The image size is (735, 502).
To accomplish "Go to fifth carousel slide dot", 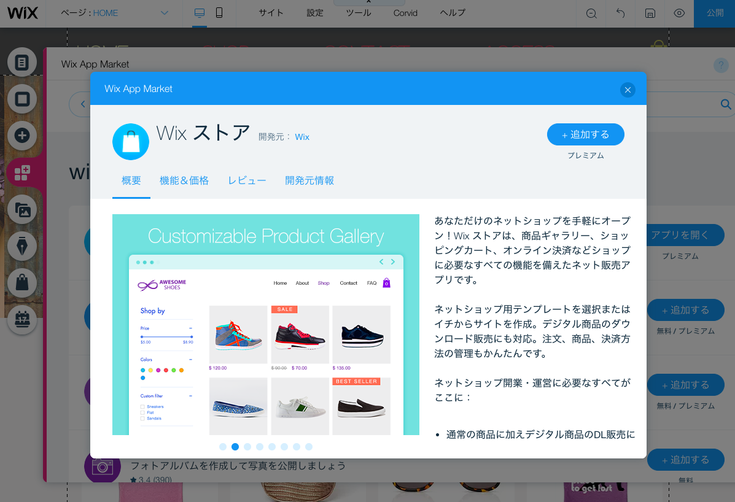I will (272, 447).
